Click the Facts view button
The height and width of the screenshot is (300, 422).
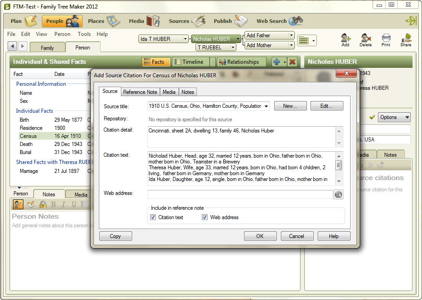pyautogui.click(x=156, y=62)
